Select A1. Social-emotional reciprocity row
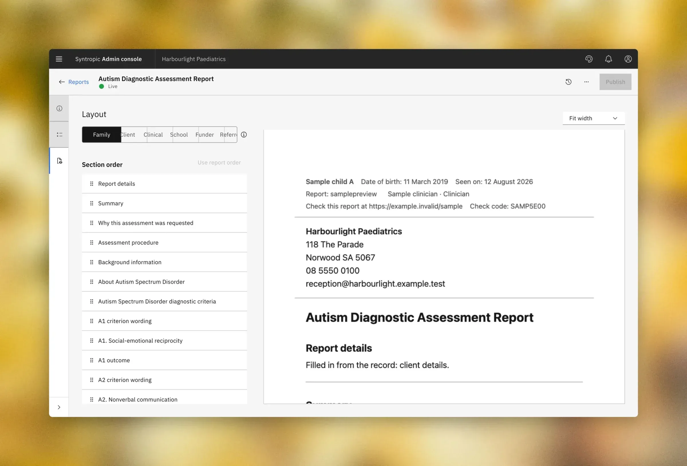Screen dimensions: 687x466 pyautogui.click(x=164, y=340)
